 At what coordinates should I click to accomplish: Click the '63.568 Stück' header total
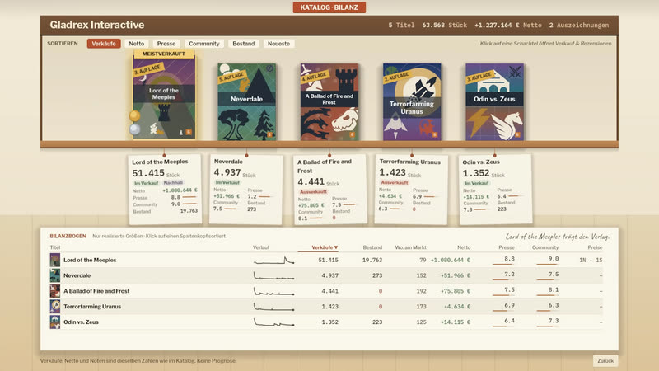click(444, 26)
